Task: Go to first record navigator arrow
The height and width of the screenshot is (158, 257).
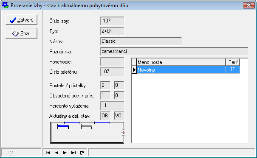Action: [48, 152]
